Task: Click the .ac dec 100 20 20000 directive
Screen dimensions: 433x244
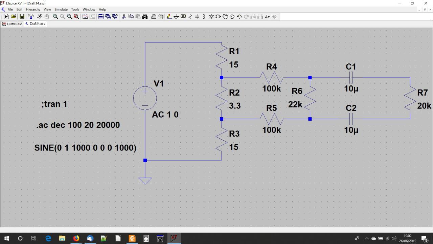Action: coord(78,125)
